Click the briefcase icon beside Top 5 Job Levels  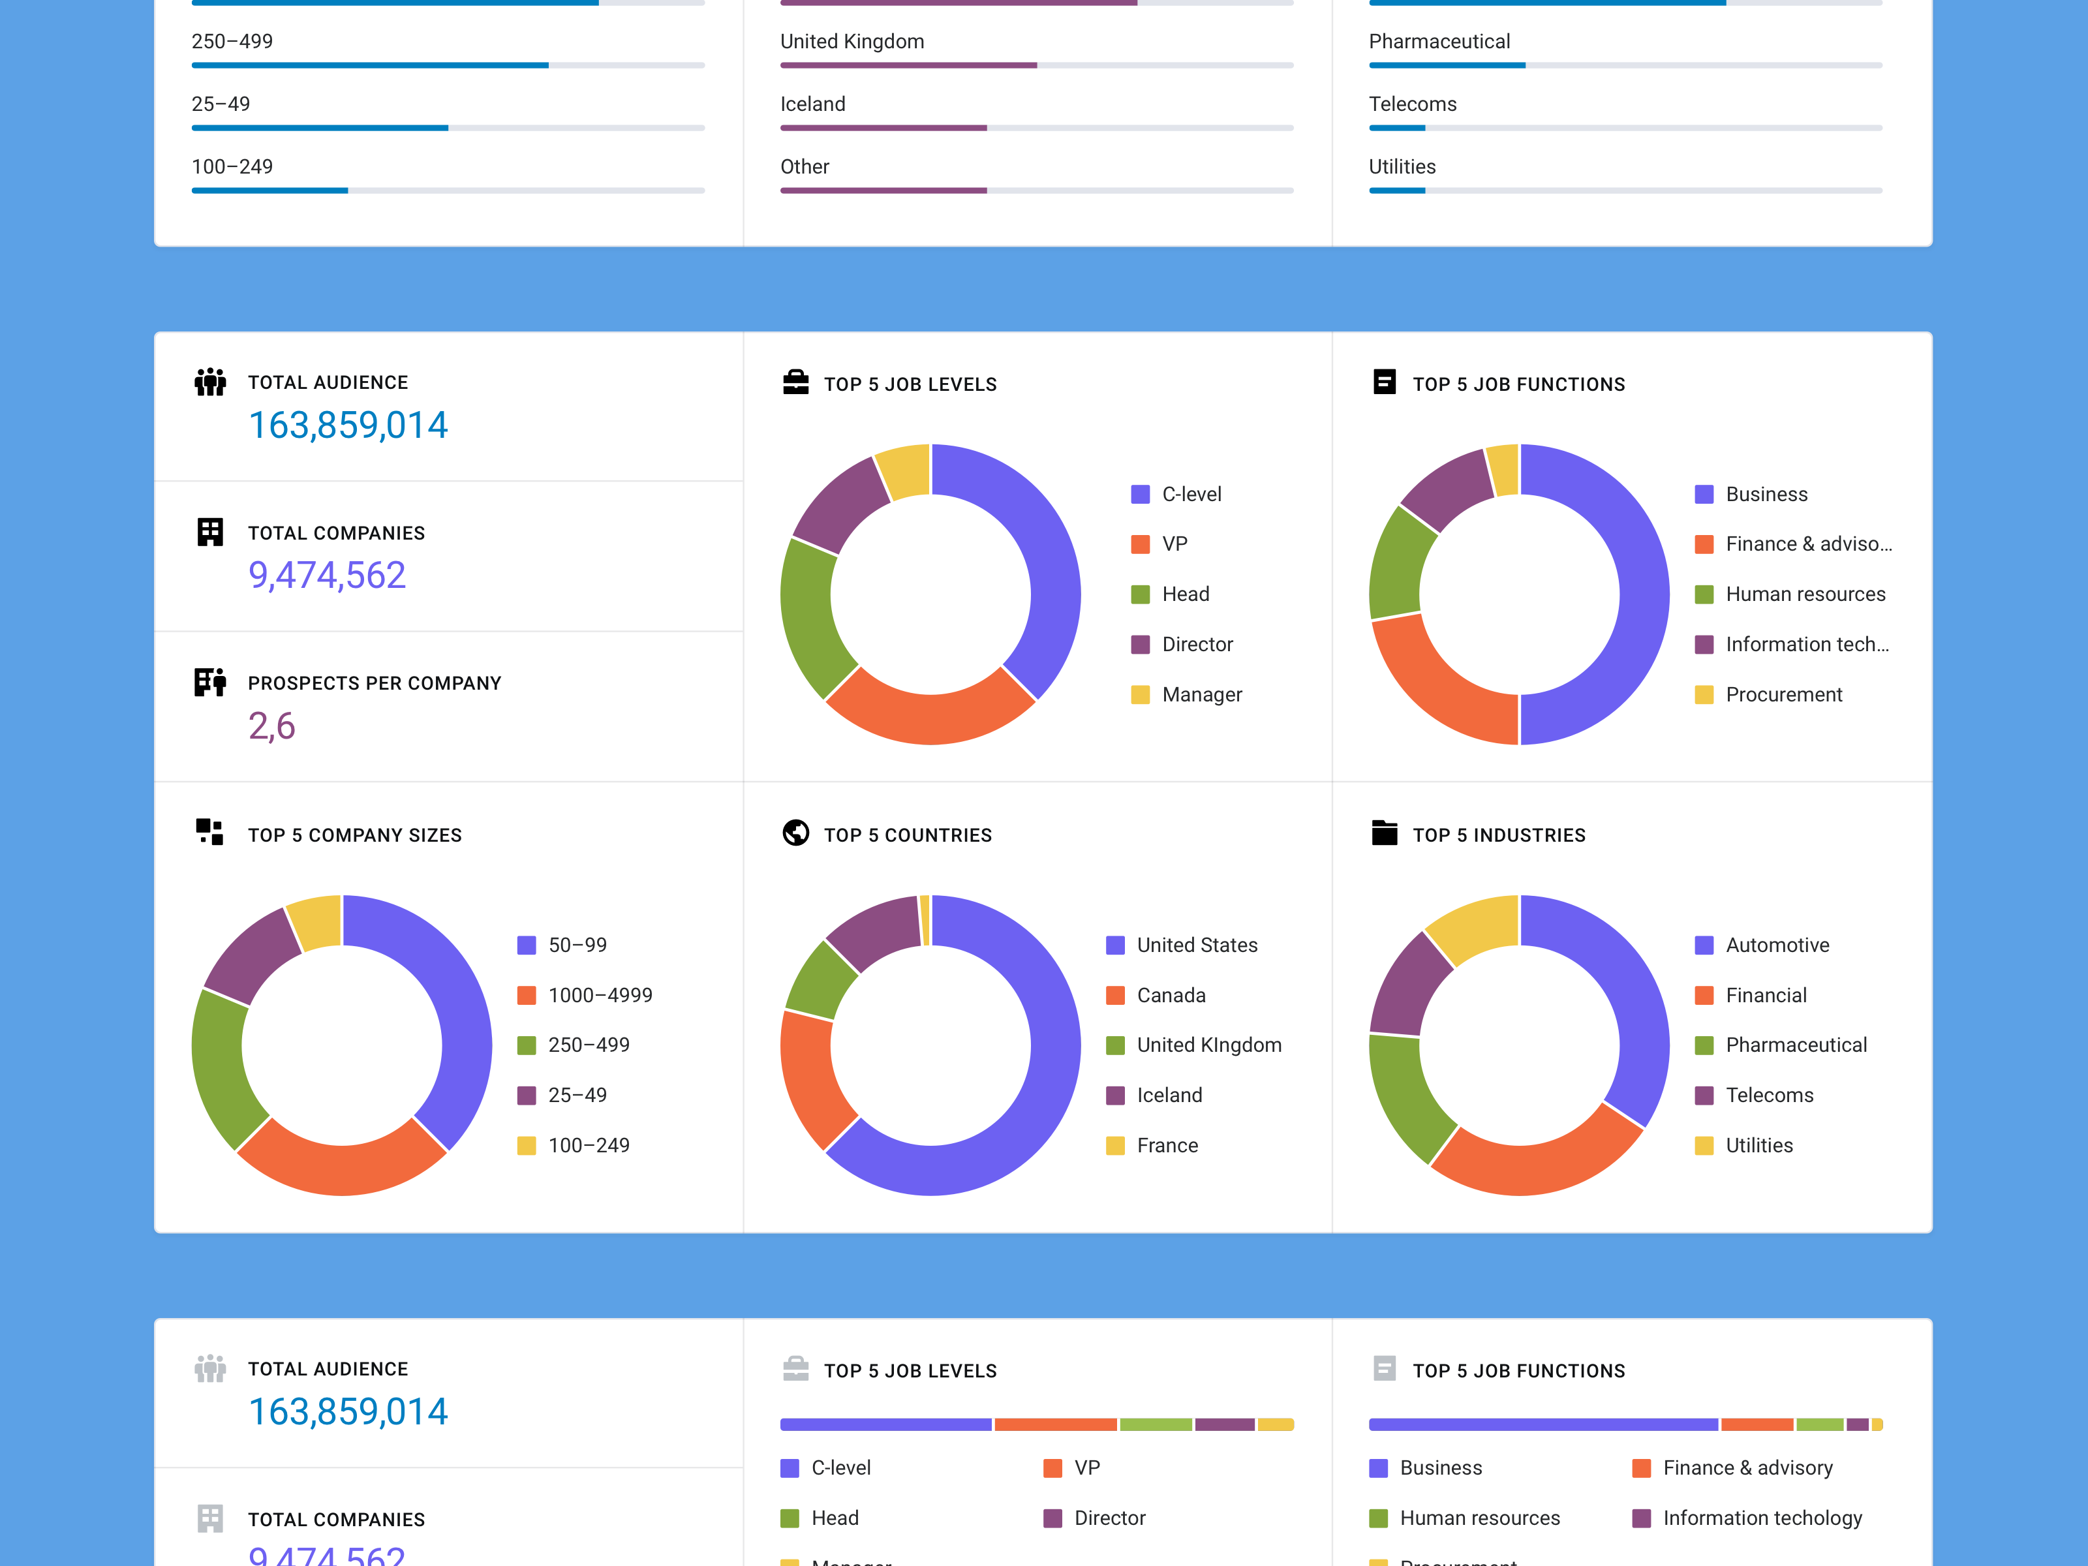(x=796, y=383)
